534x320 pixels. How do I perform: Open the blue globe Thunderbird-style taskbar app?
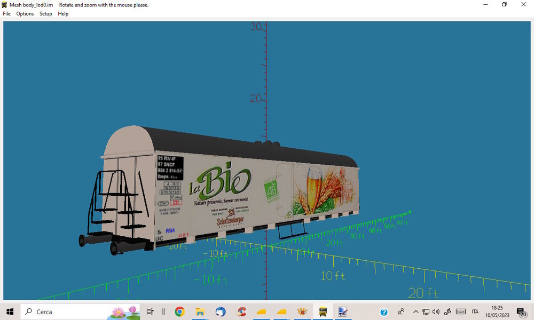[221, 311]
